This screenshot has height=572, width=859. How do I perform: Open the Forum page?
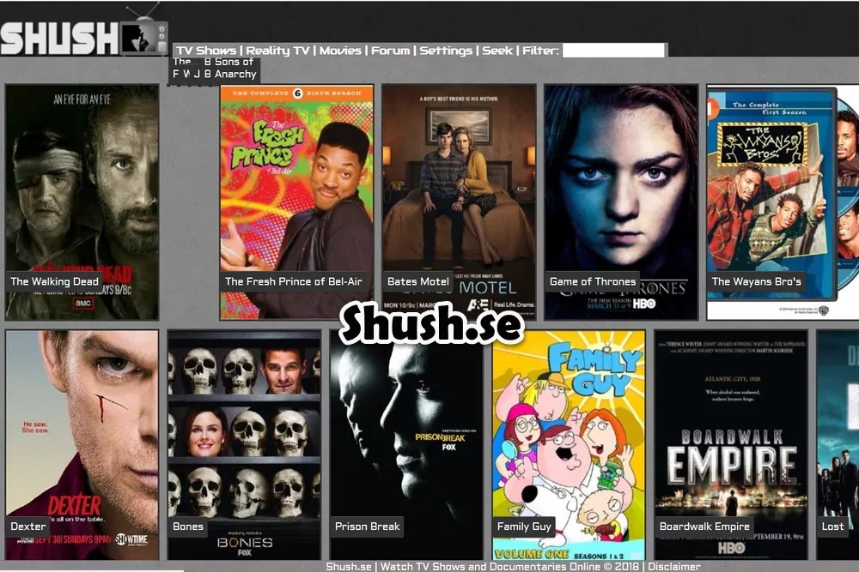[390, 51]
